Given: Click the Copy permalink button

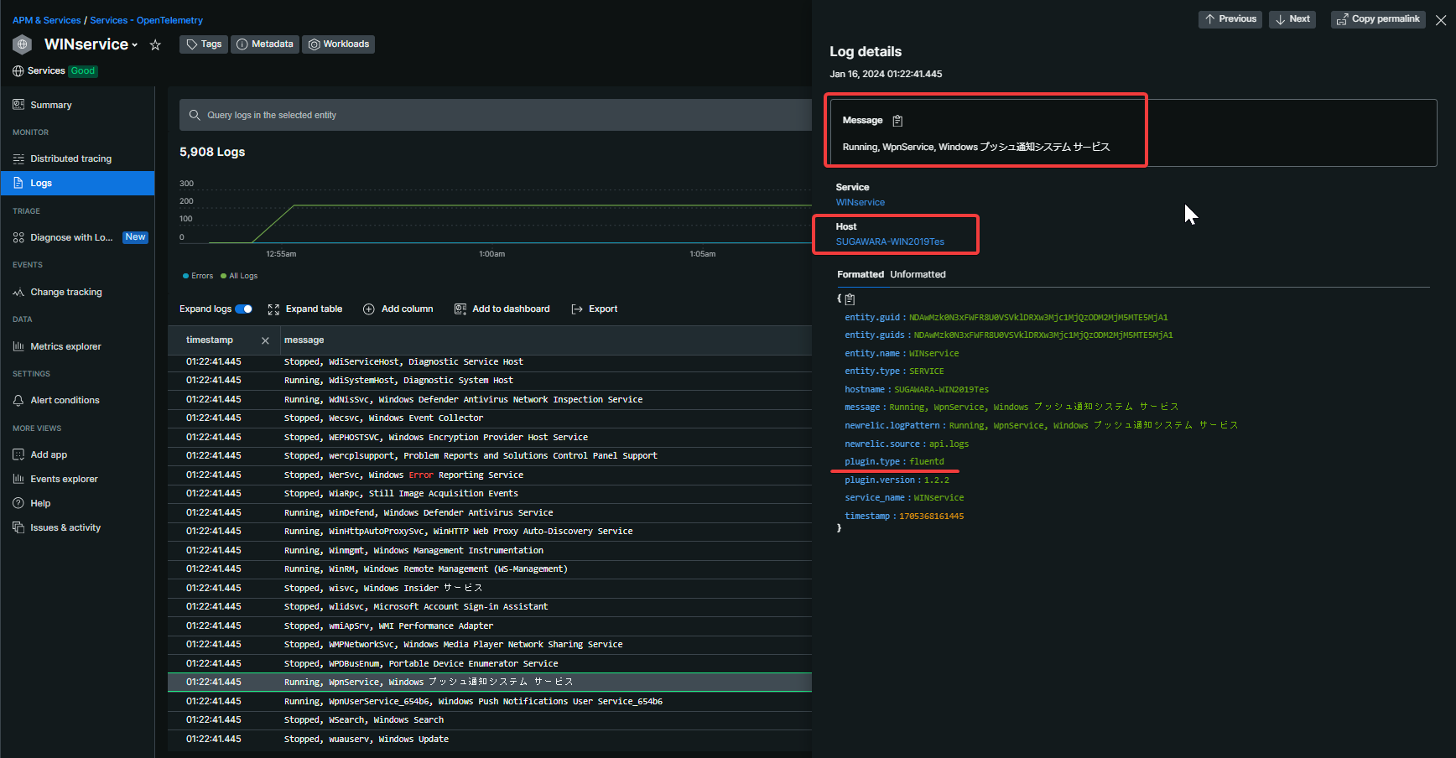Looking at the screenshot, I should tap(1378, 18).
